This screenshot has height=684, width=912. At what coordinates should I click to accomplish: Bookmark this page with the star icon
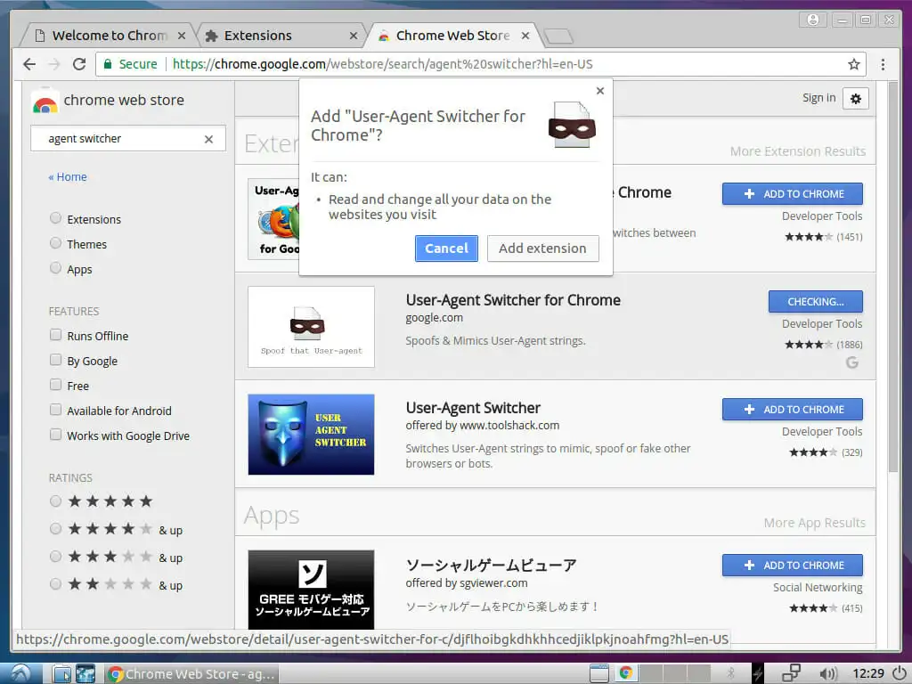click(853, 64)
